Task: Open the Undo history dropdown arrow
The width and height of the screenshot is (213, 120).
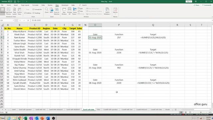Action: click(20, 1)
